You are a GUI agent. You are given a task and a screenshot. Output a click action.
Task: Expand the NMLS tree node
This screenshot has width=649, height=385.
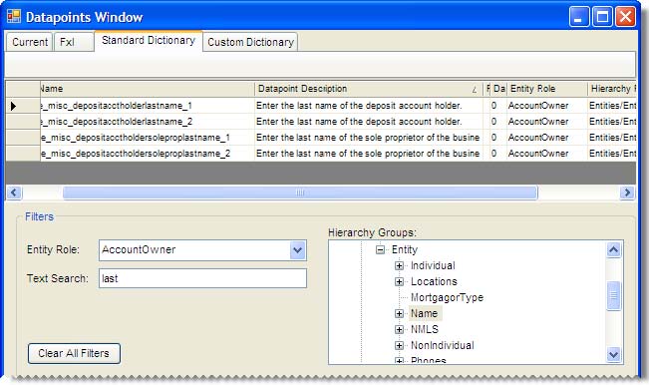pos(399,329)
